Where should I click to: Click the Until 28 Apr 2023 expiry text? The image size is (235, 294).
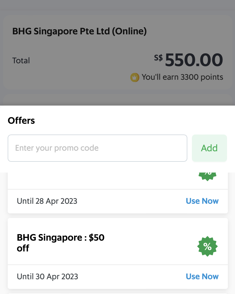(47, 201)
